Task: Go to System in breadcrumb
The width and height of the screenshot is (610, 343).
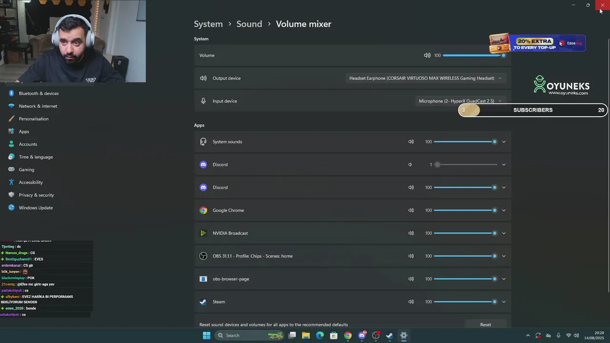Action: 208,24
